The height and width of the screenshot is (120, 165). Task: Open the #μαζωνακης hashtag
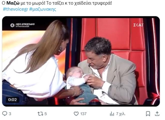click(42, 9)
